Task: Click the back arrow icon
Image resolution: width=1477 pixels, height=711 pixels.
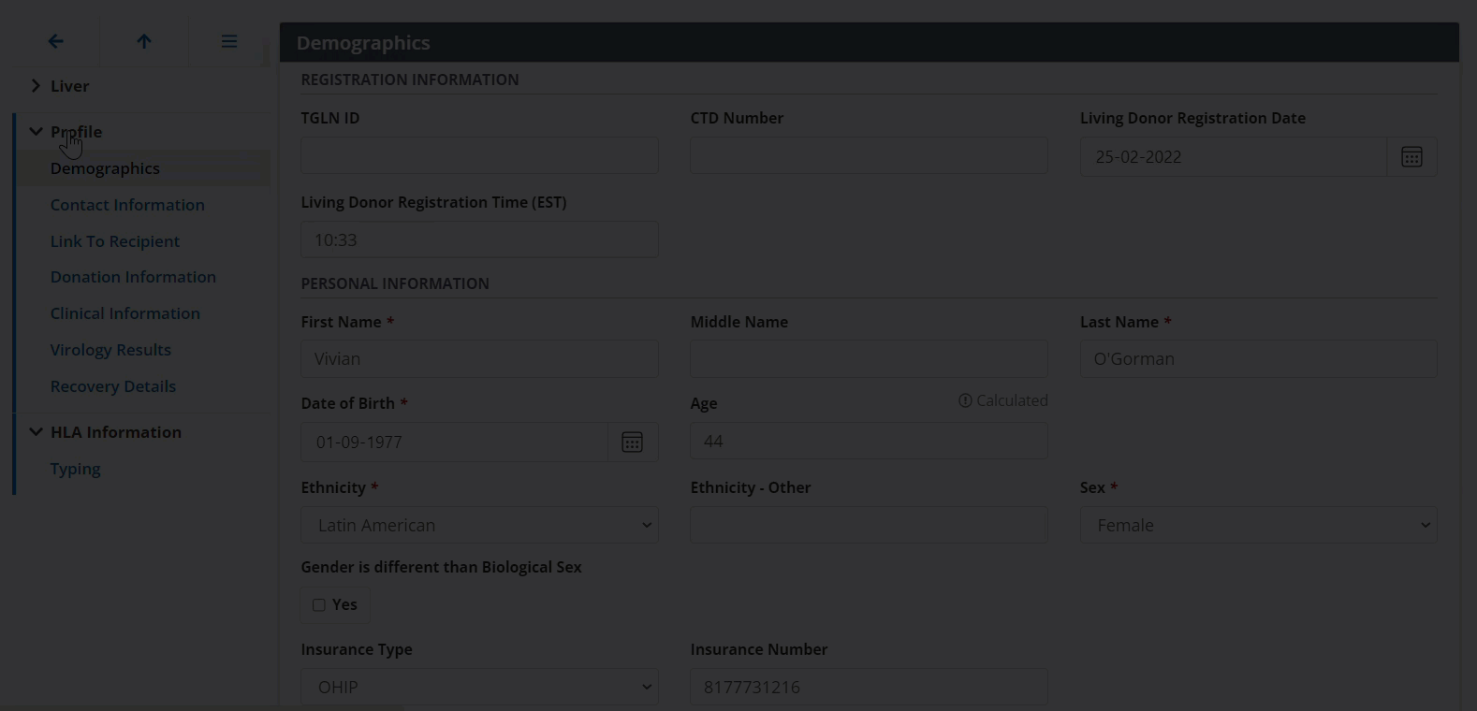Action: [55, 41]
